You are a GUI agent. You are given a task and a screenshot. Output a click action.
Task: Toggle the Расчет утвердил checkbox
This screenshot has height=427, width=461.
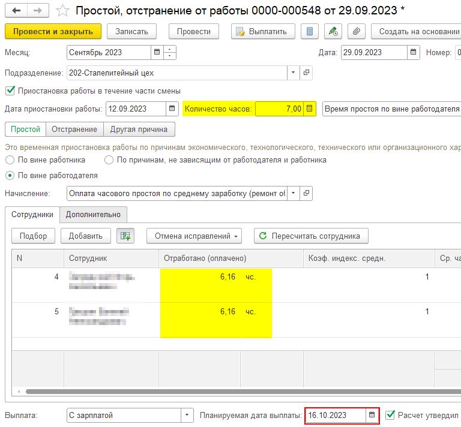click(390, 414)
